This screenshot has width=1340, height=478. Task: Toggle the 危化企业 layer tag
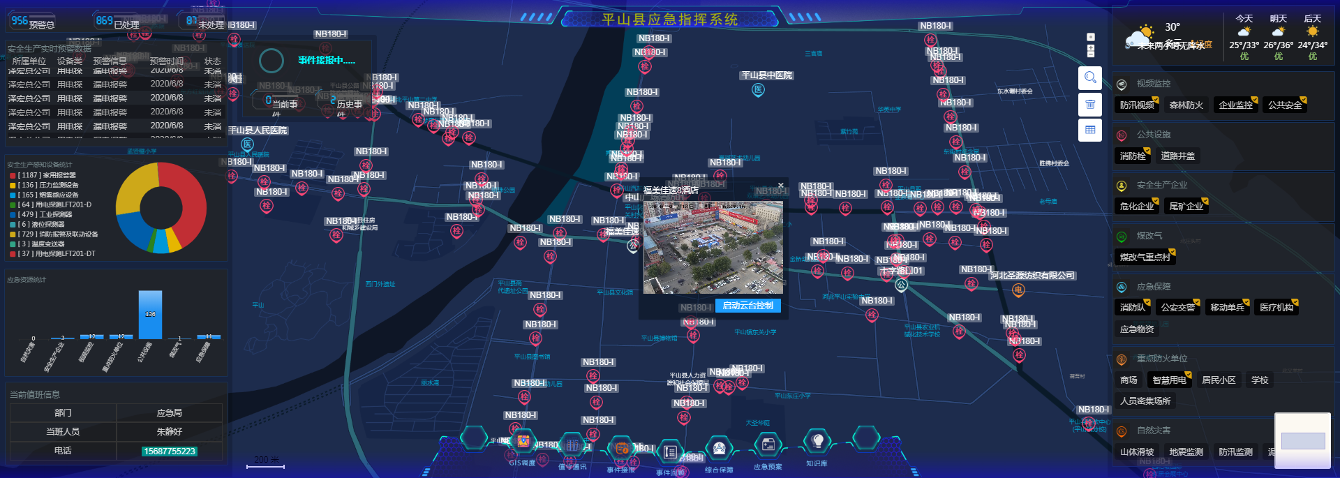click(x=1137, y=207)
